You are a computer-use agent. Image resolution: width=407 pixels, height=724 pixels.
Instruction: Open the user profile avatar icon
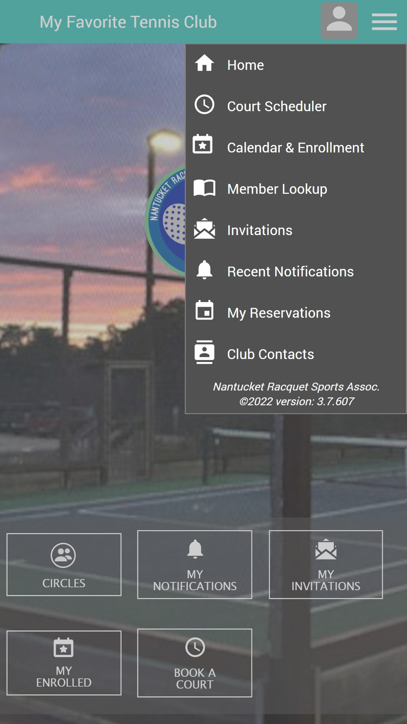pyautogui.click(x=339, y=21)
